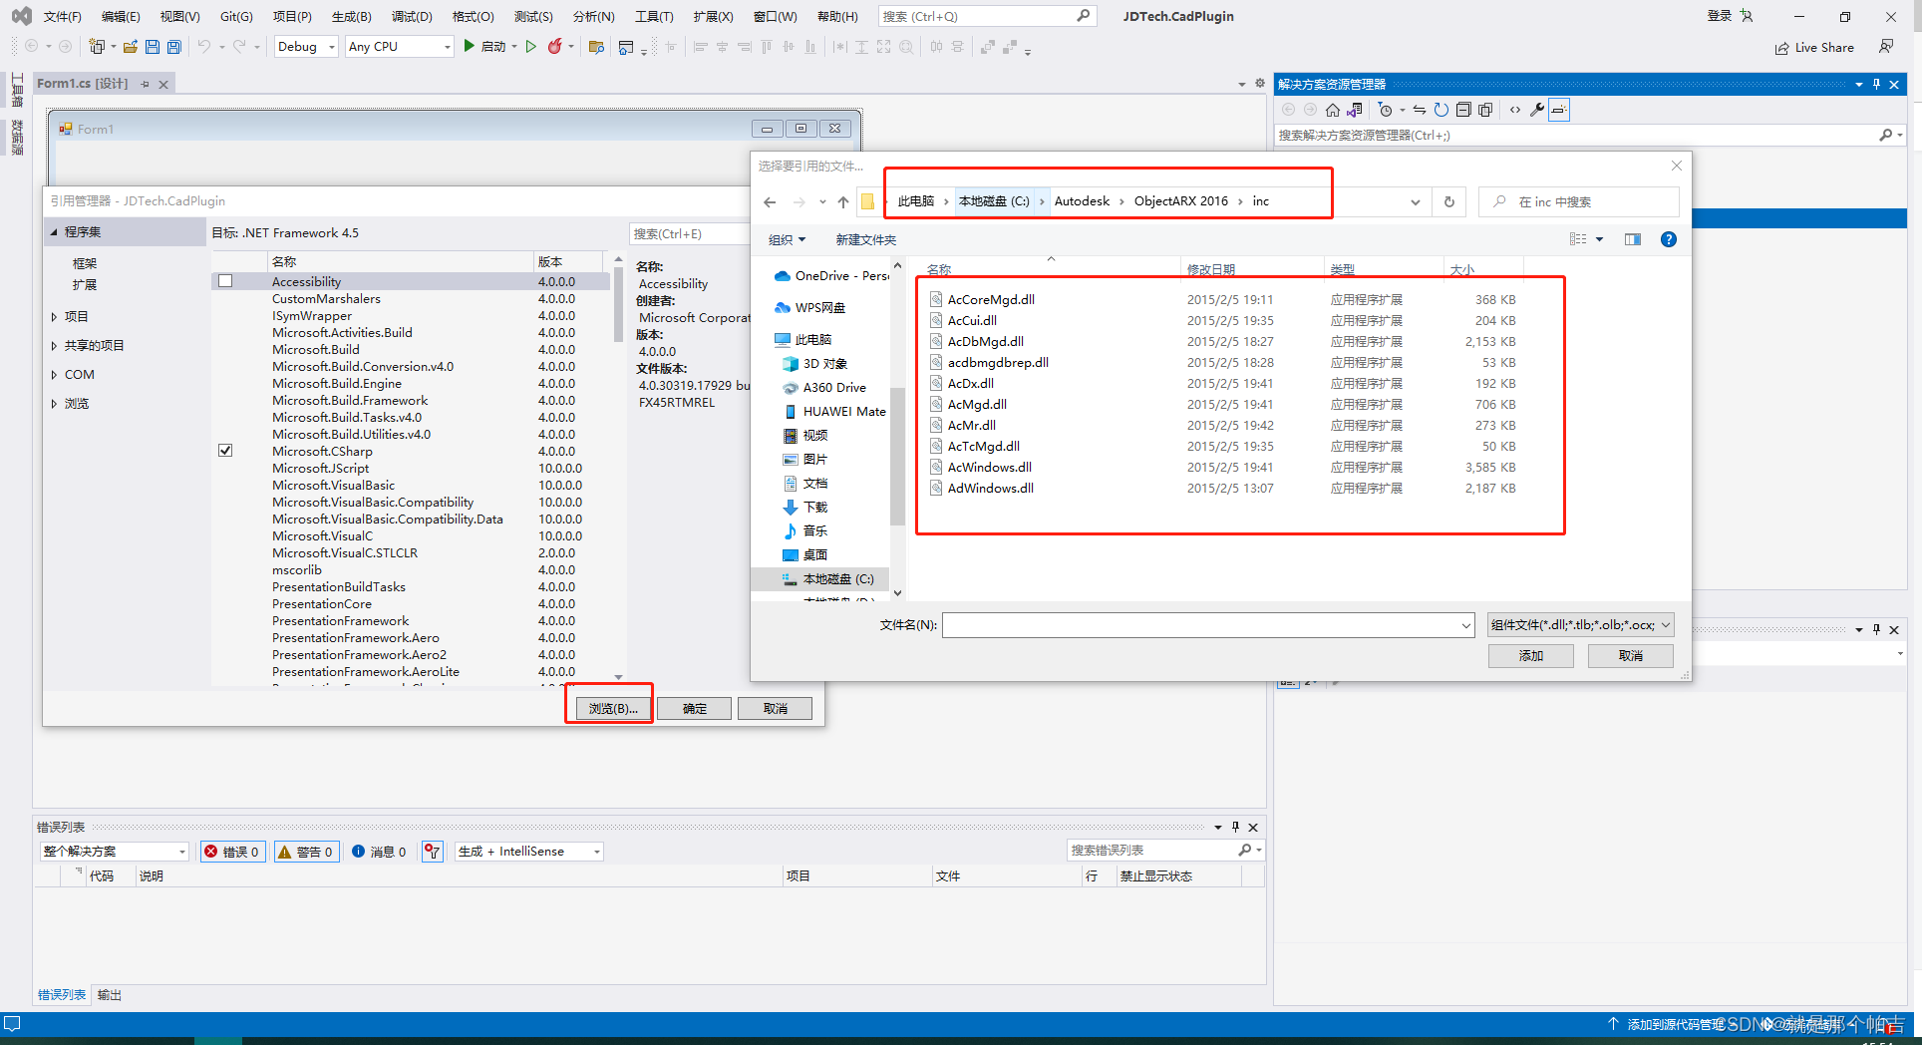Toggle the Warnings 0 filter button
The height and width of the screenshot is (1045, 1922).
305,852
